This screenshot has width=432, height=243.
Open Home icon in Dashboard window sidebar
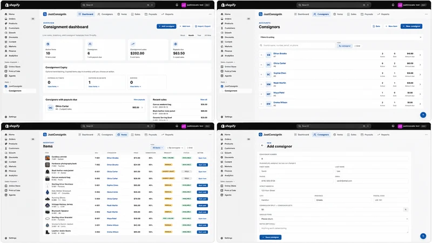click(x=6, y=14)
